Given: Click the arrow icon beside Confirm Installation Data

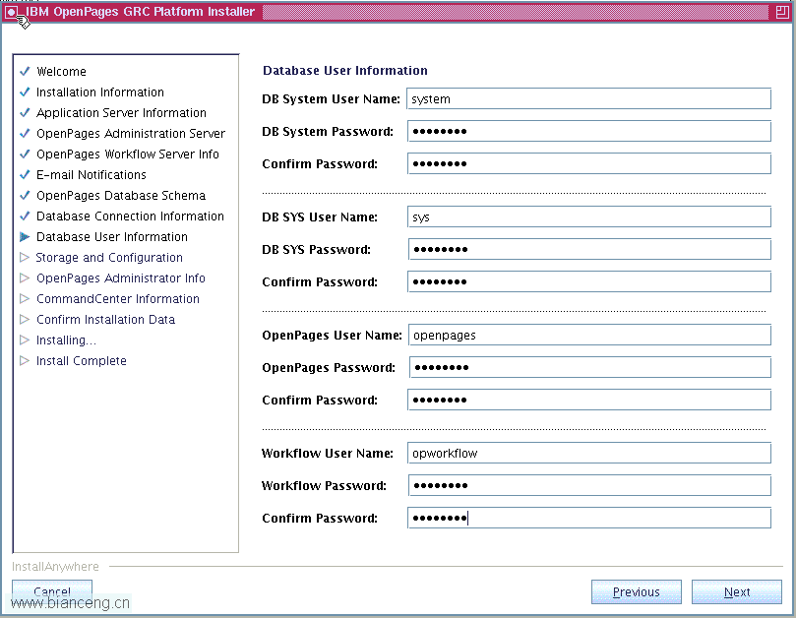Looking at the screenshot, I should [25, 320].
